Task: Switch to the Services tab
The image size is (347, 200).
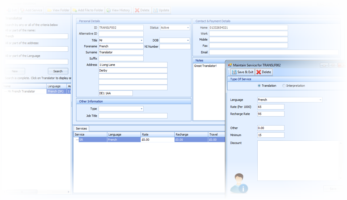Action: [81, 128]
